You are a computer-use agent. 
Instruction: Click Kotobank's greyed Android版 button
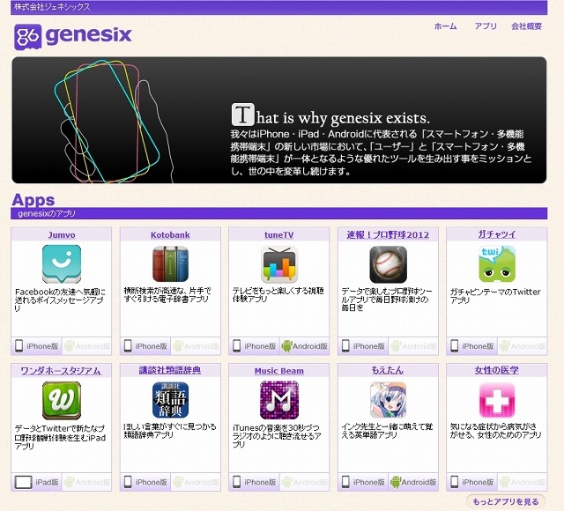click(x=196, y=346)
